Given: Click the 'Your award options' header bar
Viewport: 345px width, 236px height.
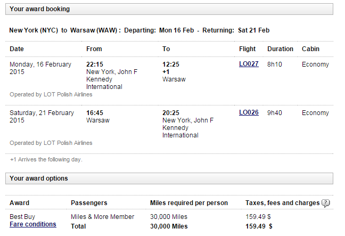Looking at the screenshot, I should 169,178.
